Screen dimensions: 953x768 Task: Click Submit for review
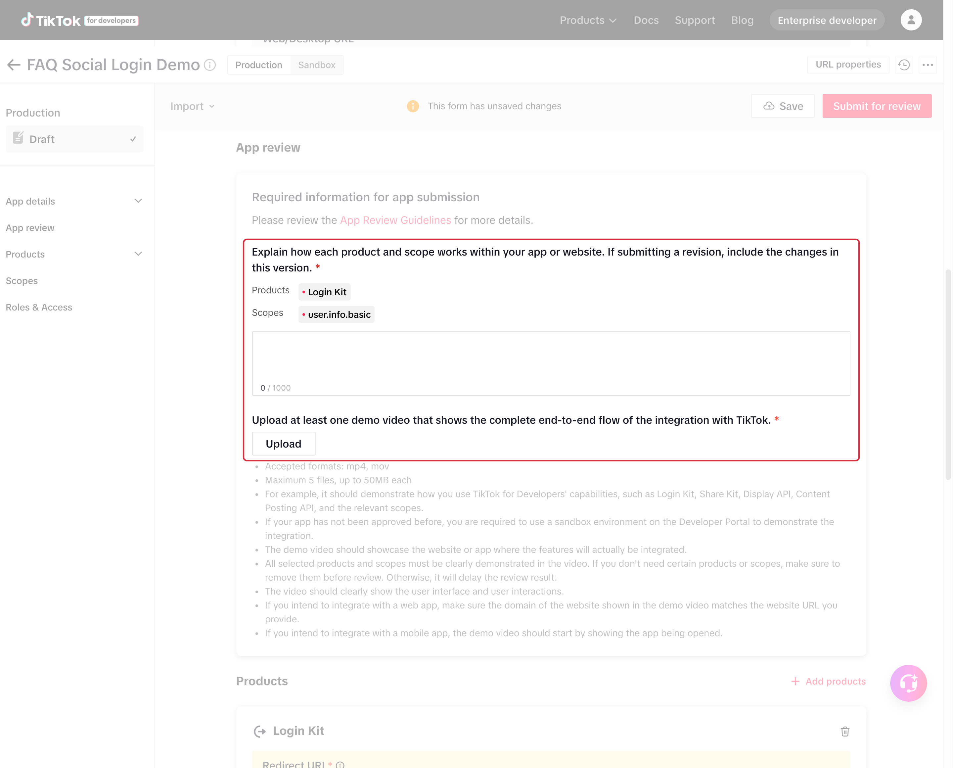pyautogui.click(x=877, y=106)
